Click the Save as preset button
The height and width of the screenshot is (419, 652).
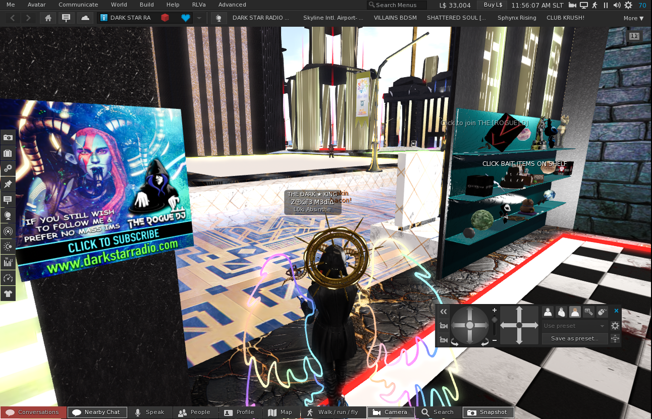coord(574,339)
